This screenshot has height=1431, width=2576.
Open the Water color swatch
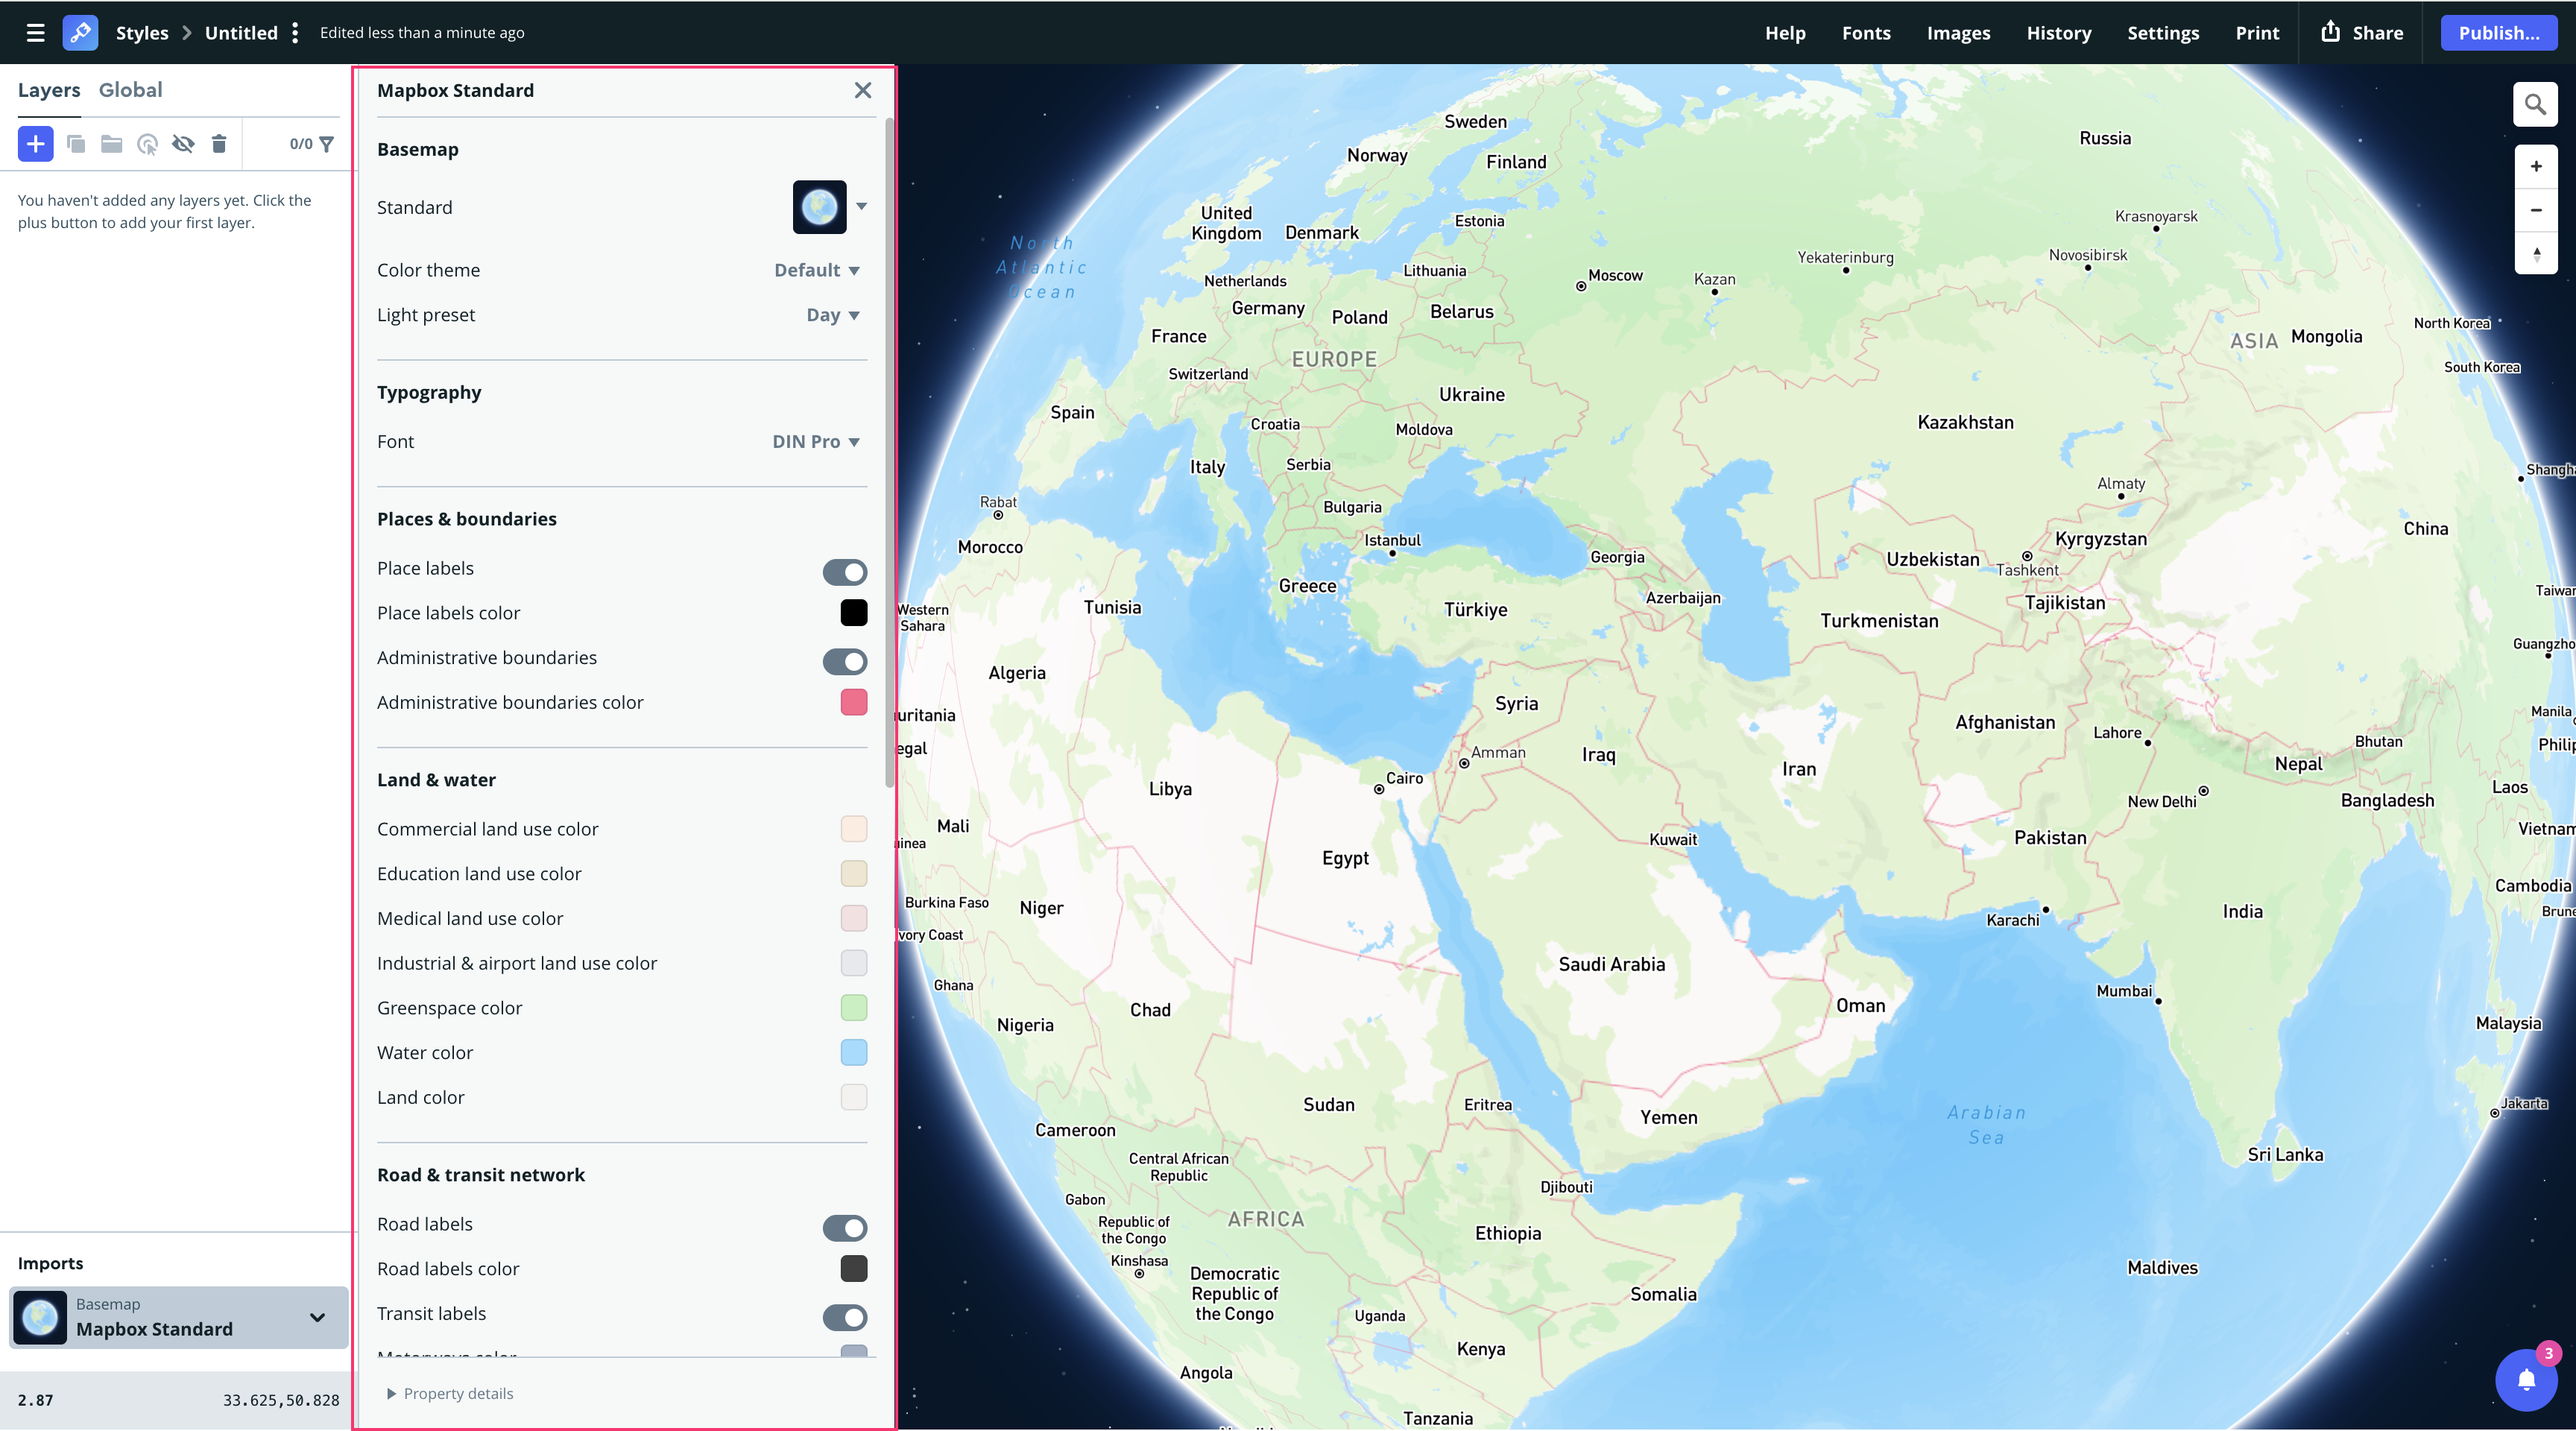click(x=853, y=1052)
